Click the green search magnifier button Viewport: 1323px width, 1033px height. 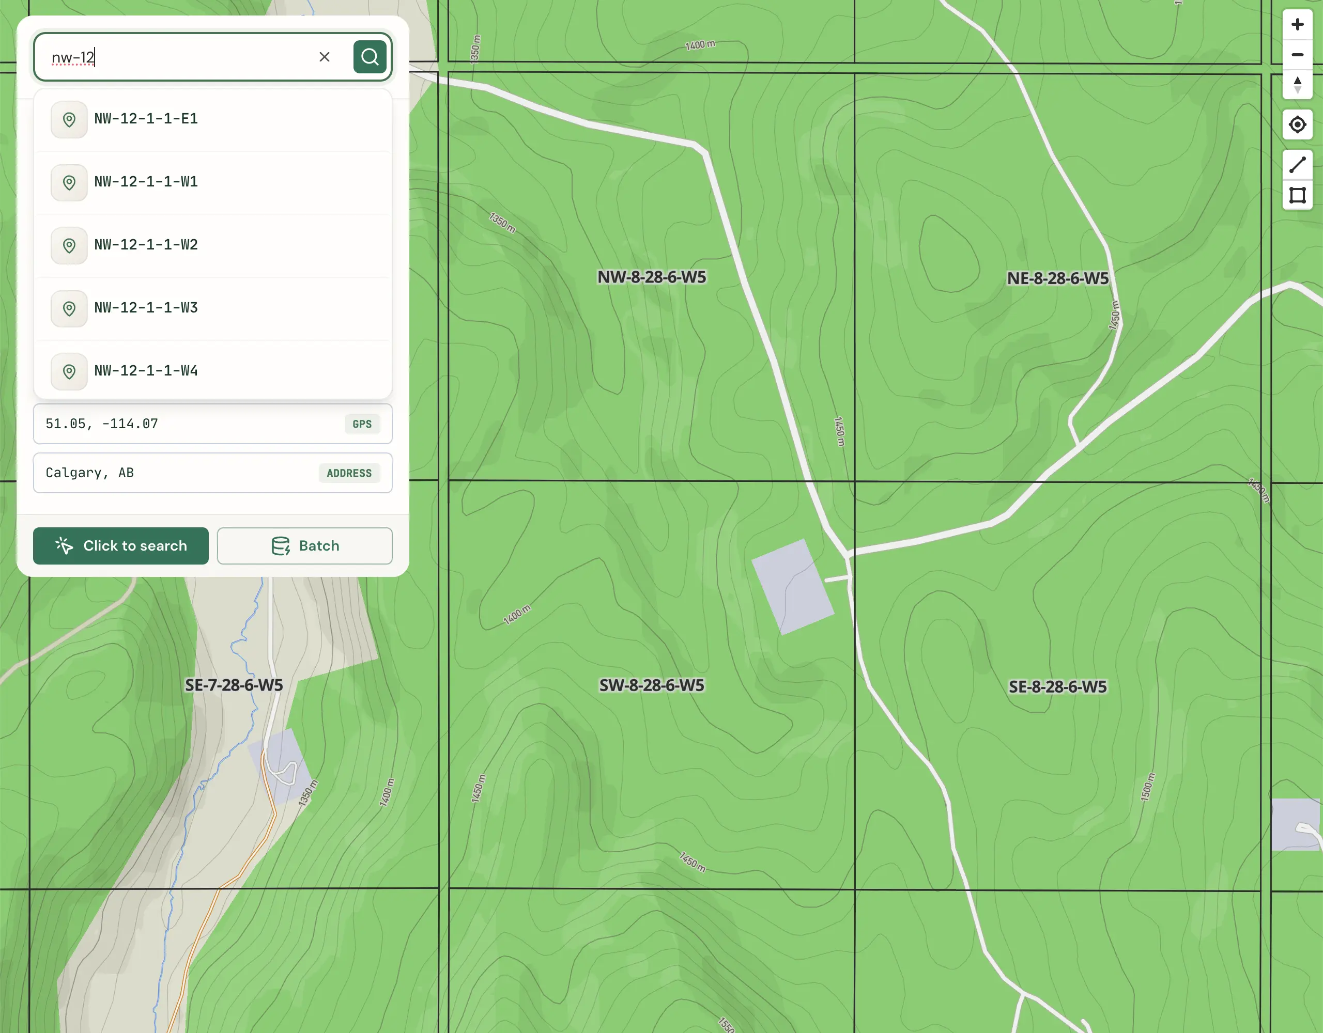(370, 57)
